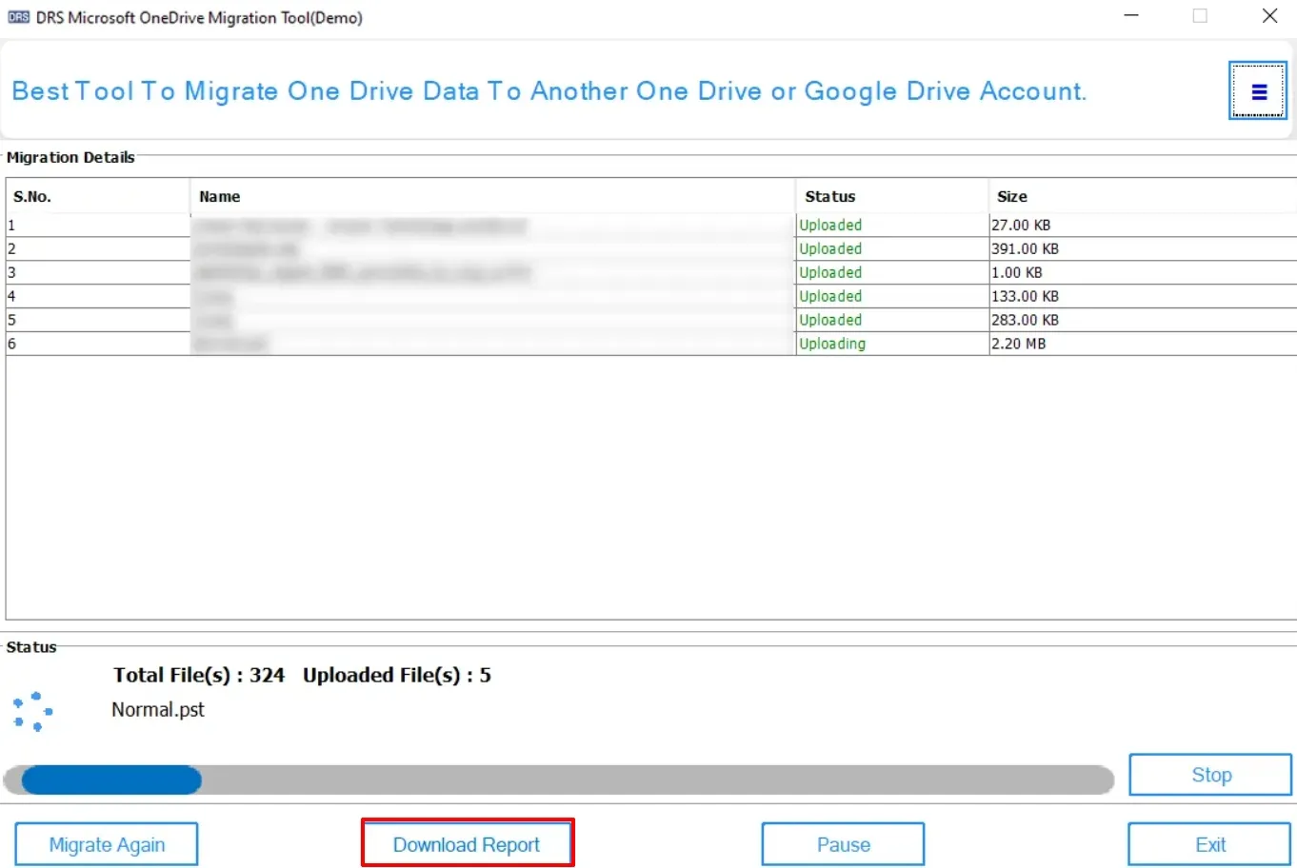Click the 2.20 MB size cell
Viewport: 1297px width, 868px height.
tap(1018, 345)
